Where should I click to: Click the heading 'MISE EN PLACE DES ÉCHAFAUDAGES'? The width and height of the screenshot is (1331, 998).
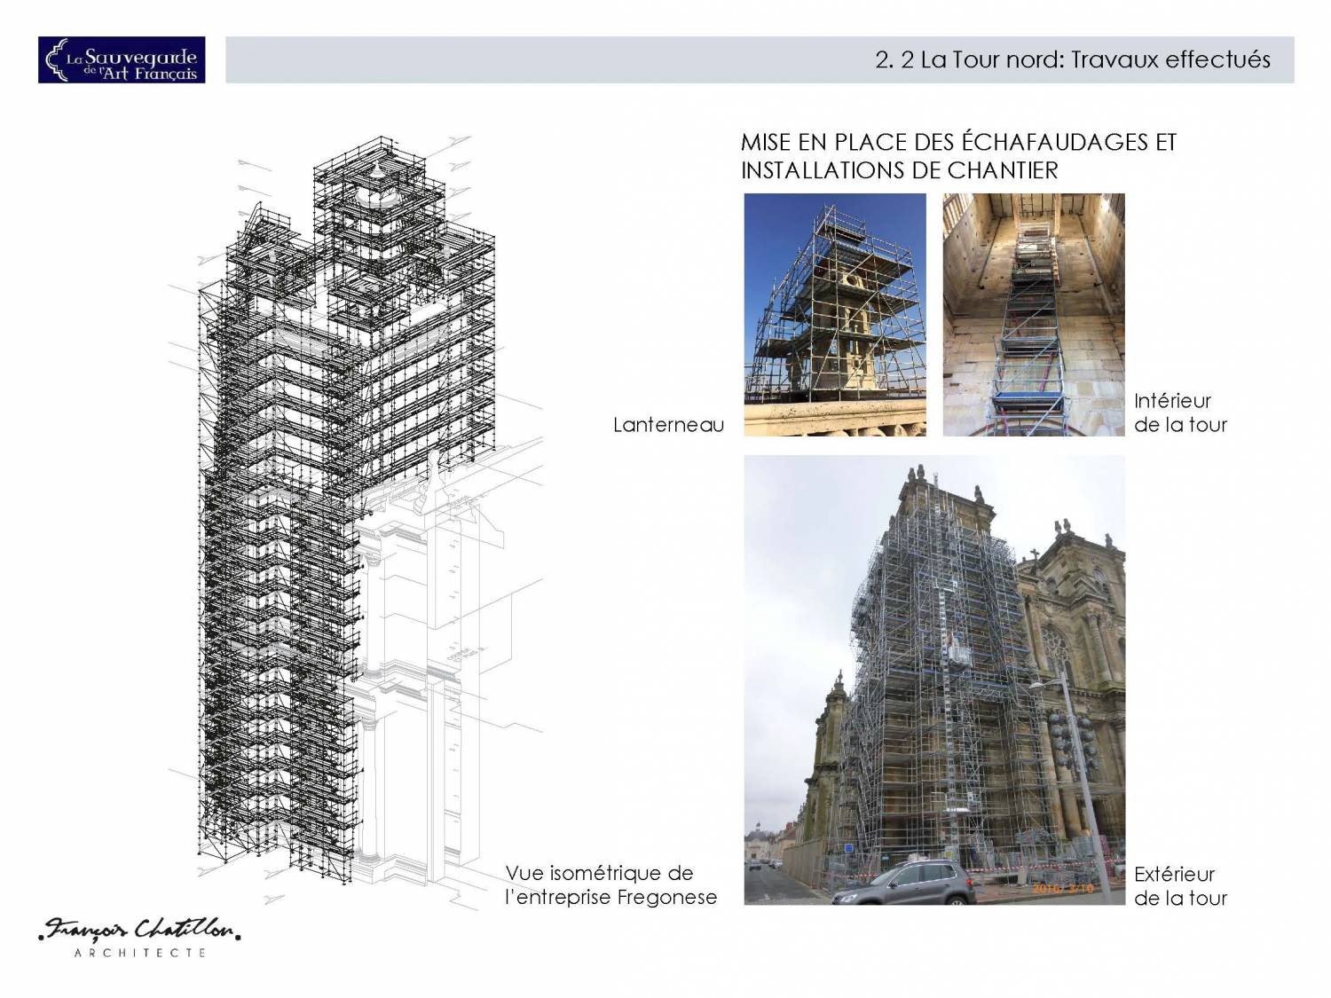pyautogui.click(x=957, y=142)
